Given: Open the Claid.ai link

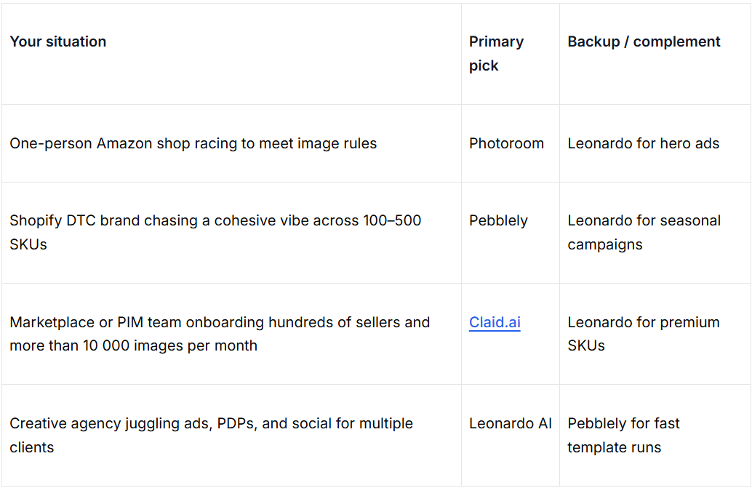Looking at the screenshot, I should [x=495, y=322].
